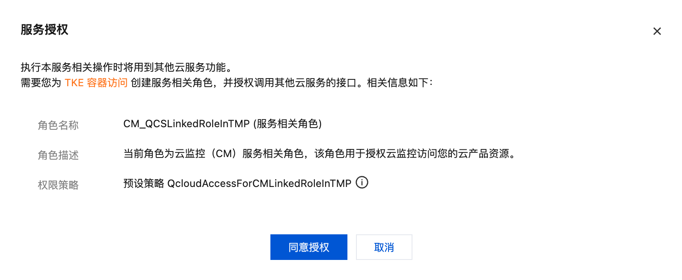Open the TKE 容器访问 link
The width and height of the screenshot is (682, 280).
[x=96, y=83]
